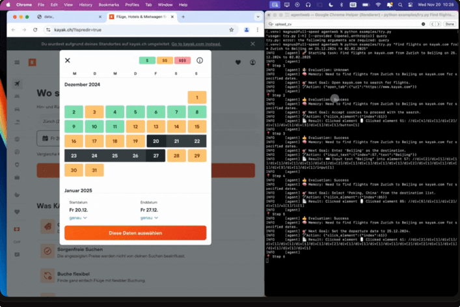Click the orange Kayak K logo
The height and width of the screenshot is (307, 460).
pyautogui.click(x=33, y=62)
